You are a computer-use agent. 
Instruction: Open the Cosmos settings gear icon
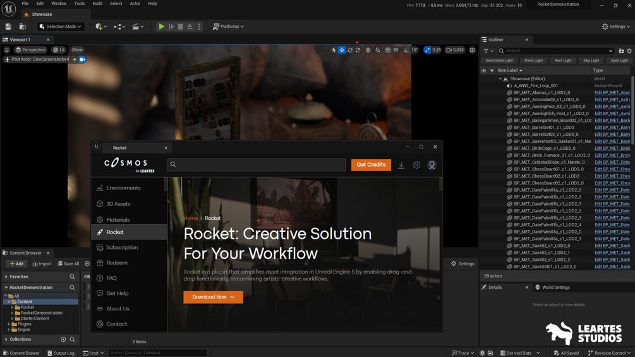pos(416,165)
